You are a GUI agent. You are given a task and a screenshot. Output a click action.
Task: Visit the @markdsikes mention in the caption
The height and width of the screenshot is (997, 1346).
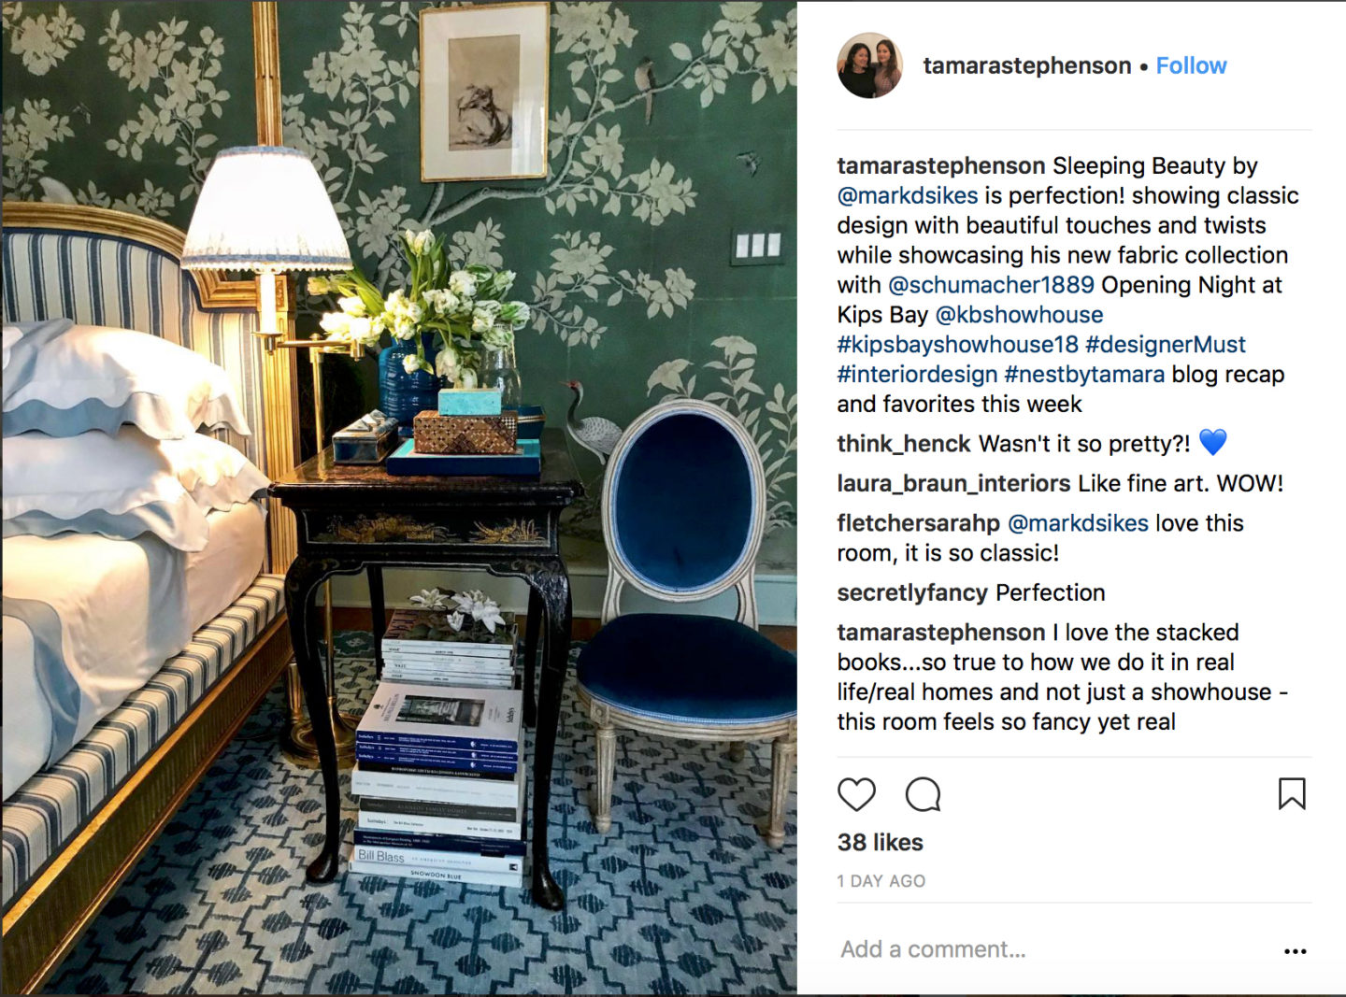(908, 195)
